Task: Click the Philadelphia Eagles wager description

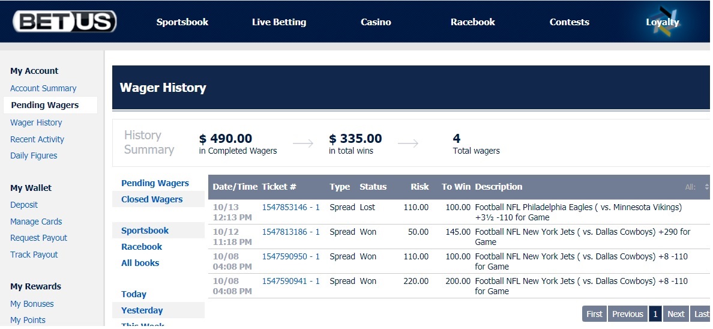Action: [579, 213]
